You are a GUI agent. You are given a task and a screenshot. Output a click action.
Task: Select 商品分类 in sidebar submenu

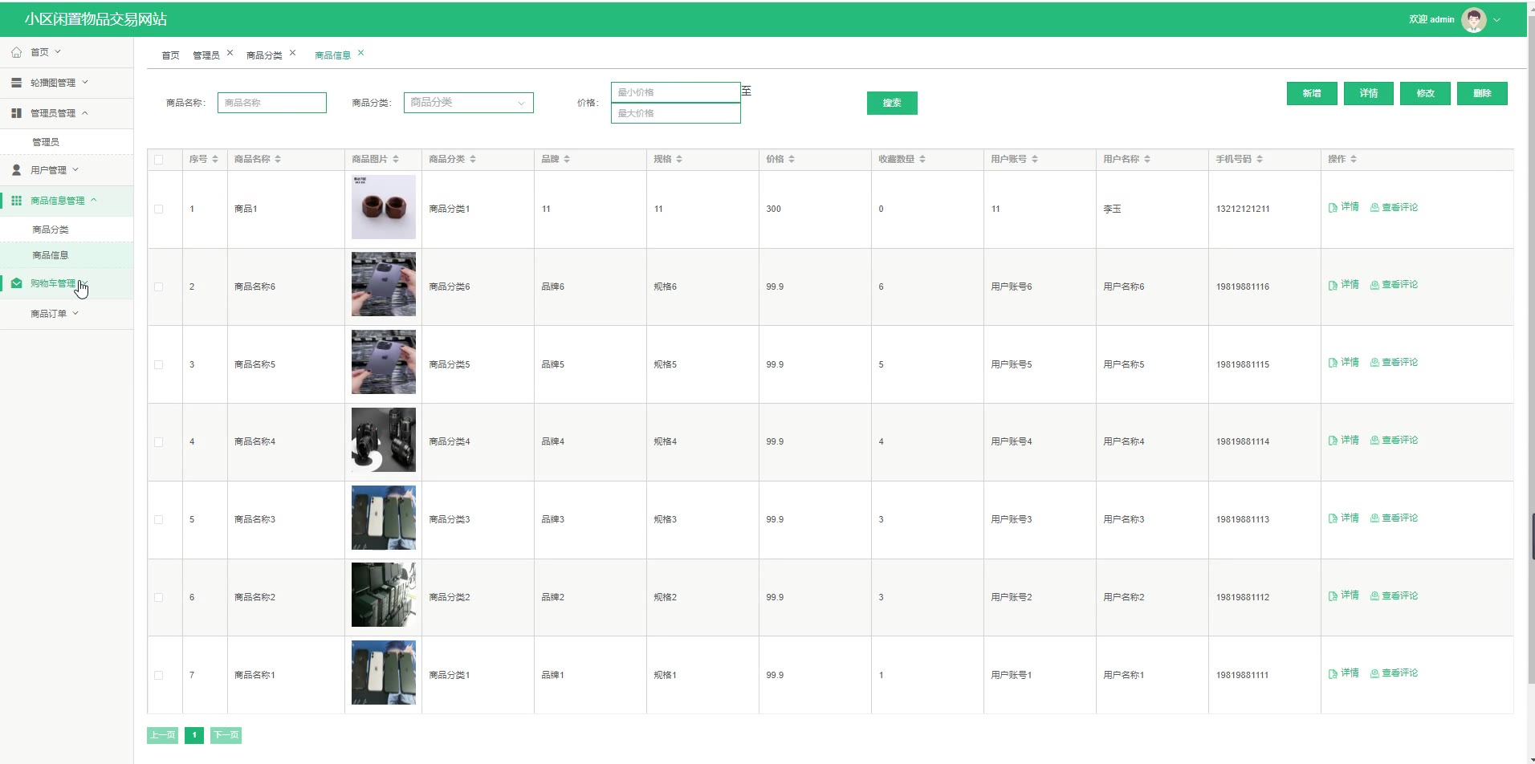(51, 230)
